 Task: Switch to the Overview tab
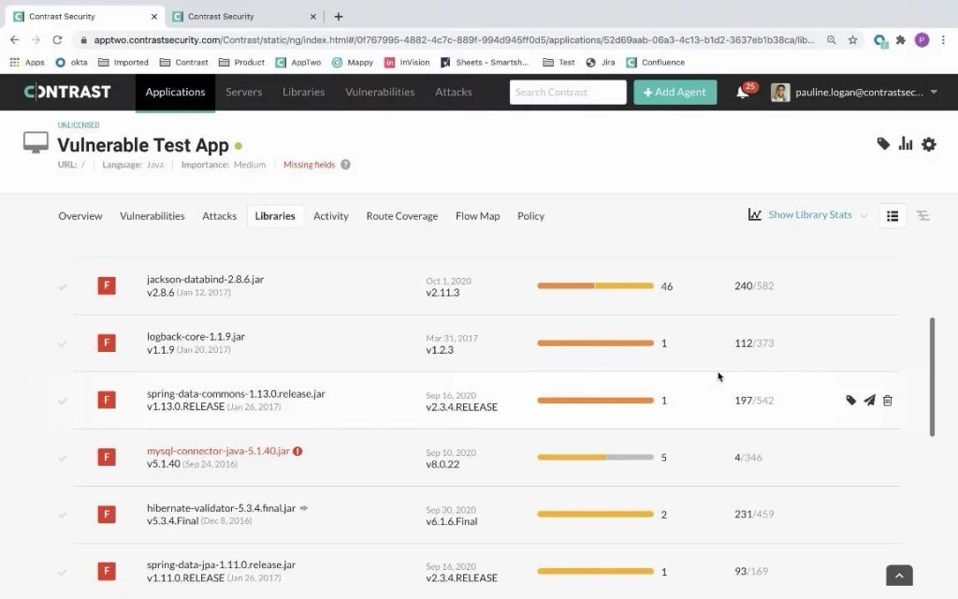80,216
